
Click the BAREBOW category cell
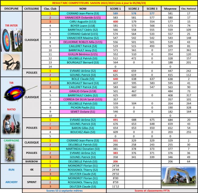click(x=32, y=161)
